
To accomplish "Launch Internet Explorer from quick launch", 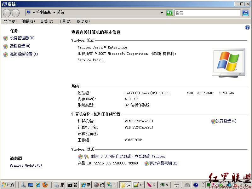I will (x=38, y=185).
